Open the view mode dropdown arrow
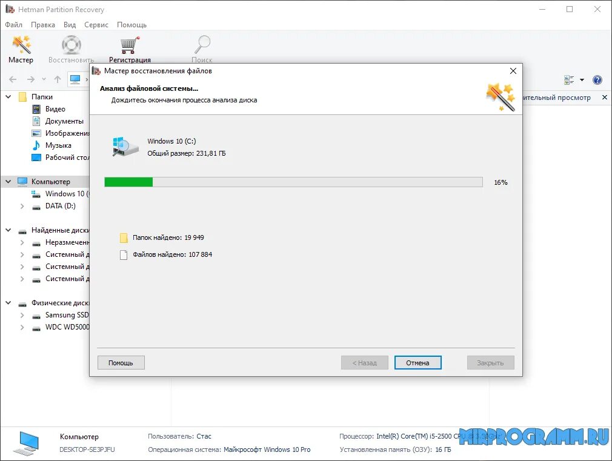Viewport: 612px width, 461px height. (x=582, y=80)
